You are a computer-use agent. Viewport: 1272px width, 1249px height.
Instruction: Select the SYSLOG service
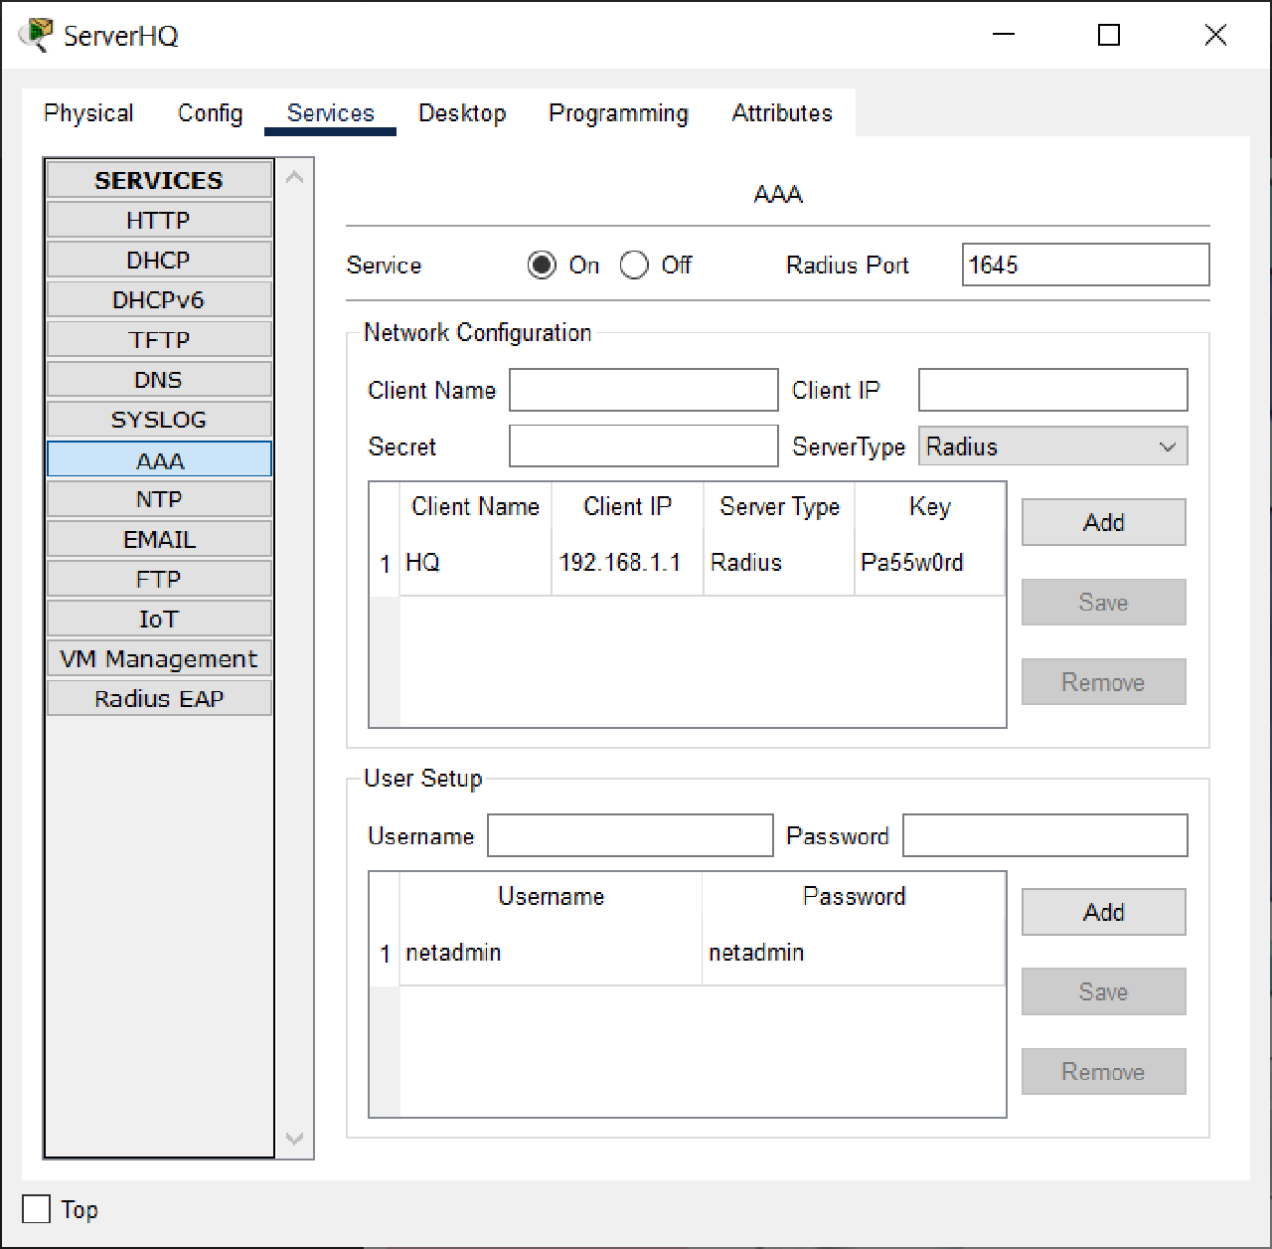[x=158, y=419]
